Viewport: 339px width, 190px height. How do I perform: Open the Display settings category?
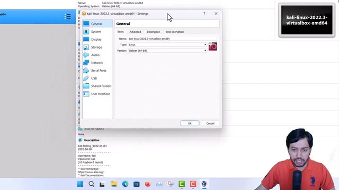tap(97, 40)
